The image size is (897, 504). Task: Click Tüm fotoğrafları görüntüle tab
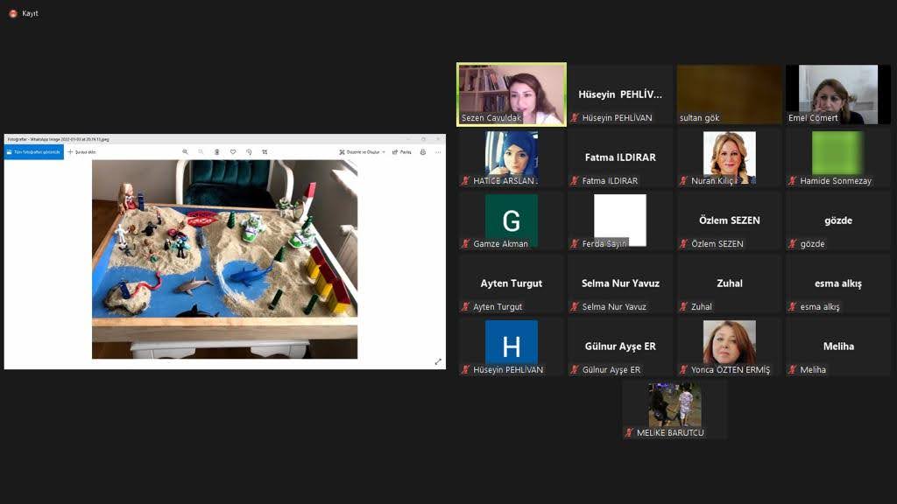(x=34, y=152)
